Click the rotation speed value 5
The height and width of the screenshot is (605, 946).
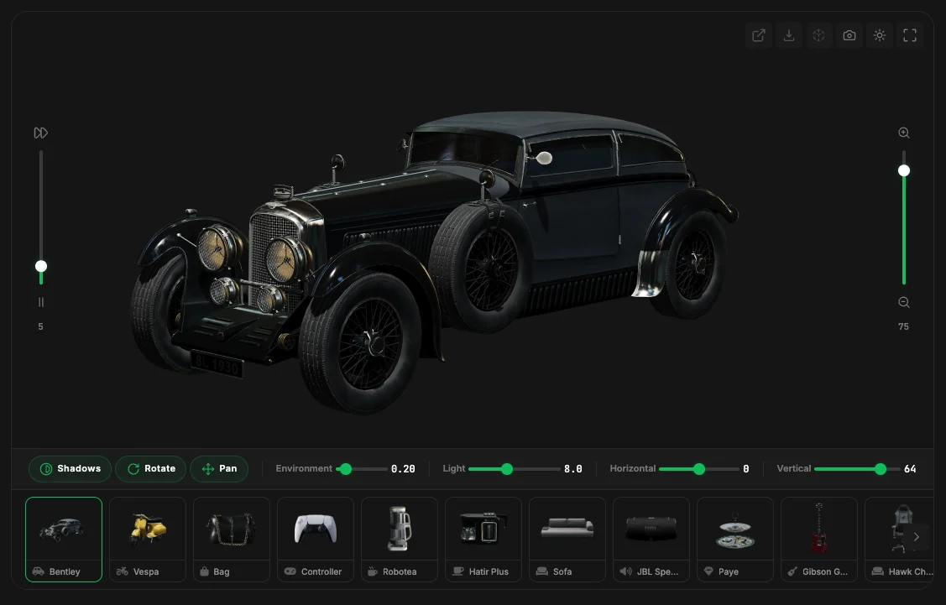[40, 326]
